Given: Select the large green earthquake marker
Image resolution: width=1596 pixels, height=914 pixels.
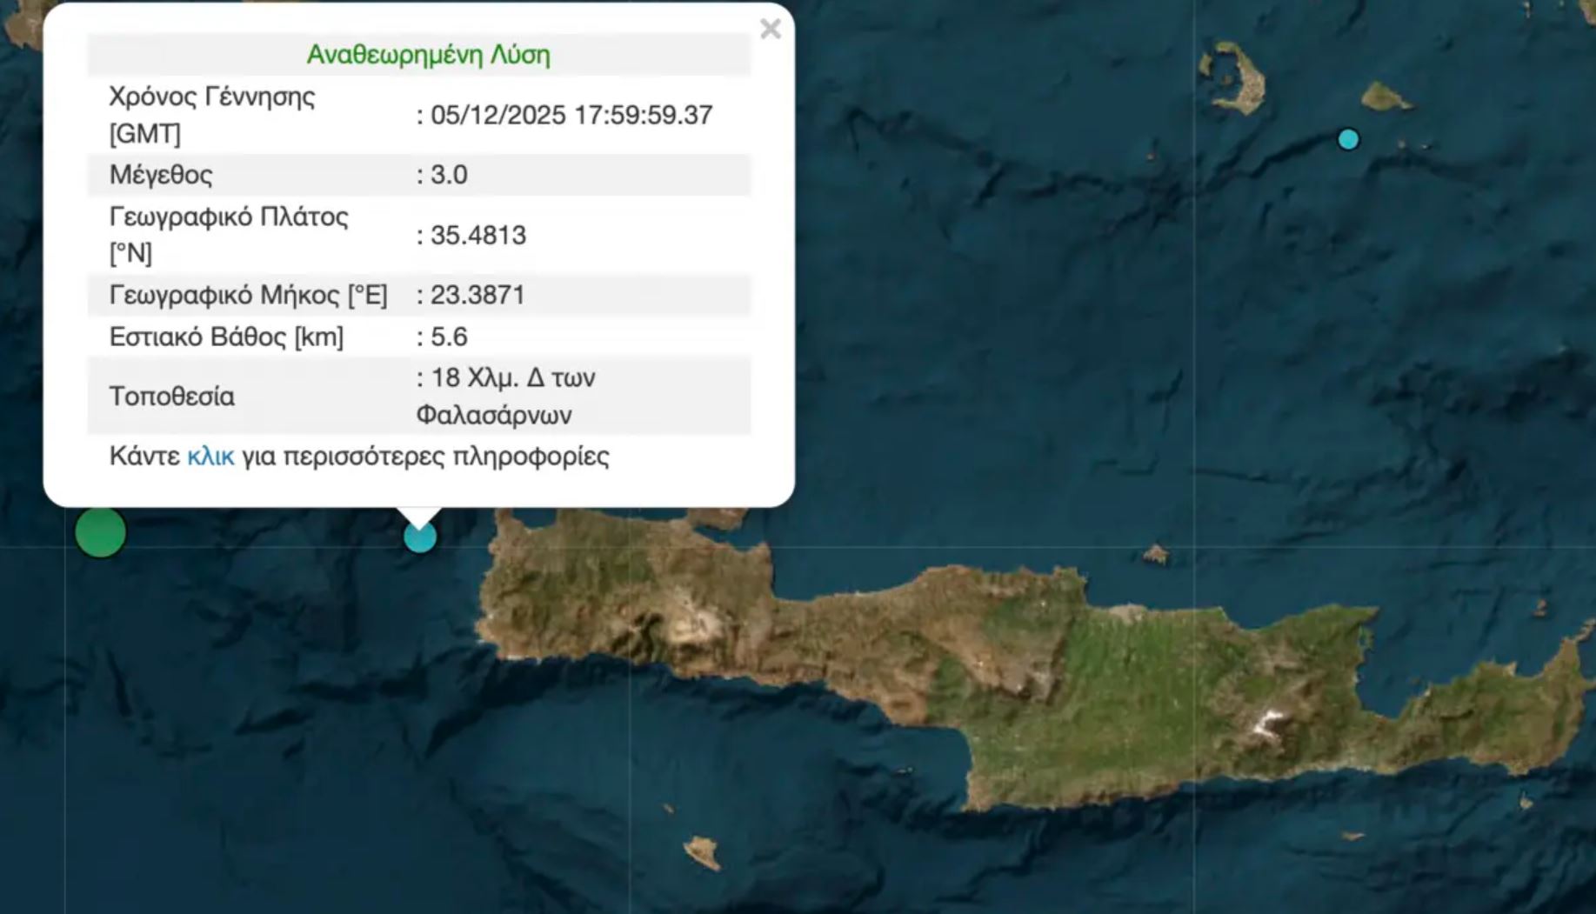Looking at the screenshot, I should click(x=100, y=532).
